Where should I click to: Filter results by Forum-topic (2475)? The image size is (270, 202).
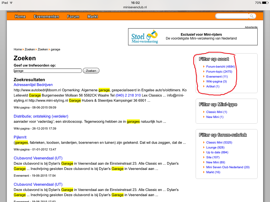point(219,72)
